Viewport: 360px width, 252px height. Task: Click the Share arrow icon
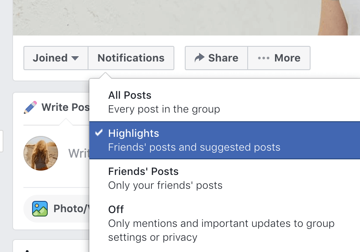pos(199,58)
